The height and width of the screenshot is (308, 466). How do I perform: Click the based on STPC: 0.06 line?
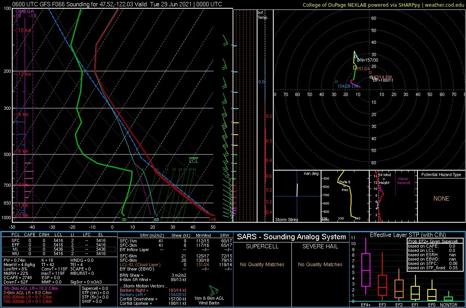pos(432,263)
